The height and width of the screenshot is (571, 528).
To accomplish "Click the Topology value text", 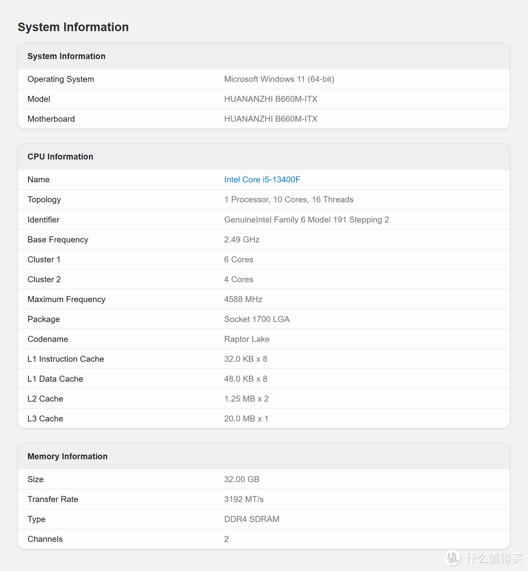I will coord(289,199).
